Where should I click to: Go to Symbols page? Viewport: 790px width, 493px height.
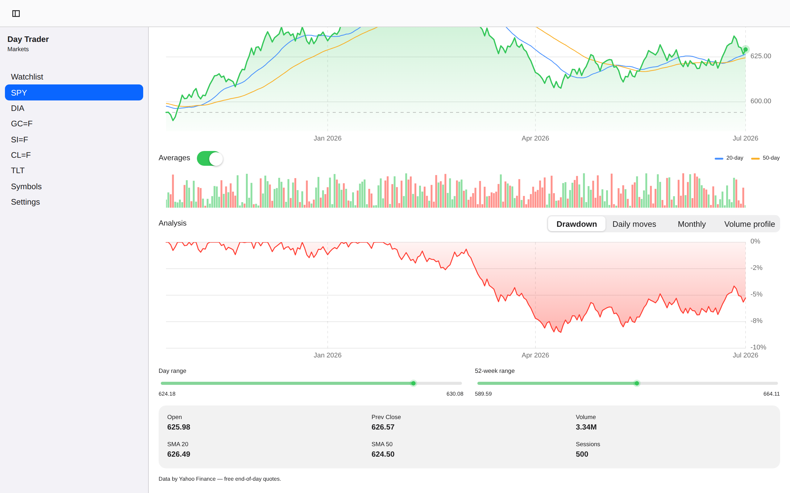pos(74,186)
